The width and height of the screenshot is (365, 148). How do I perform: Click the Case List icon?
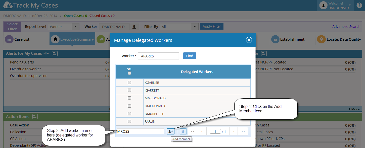(x=9, y=39)
